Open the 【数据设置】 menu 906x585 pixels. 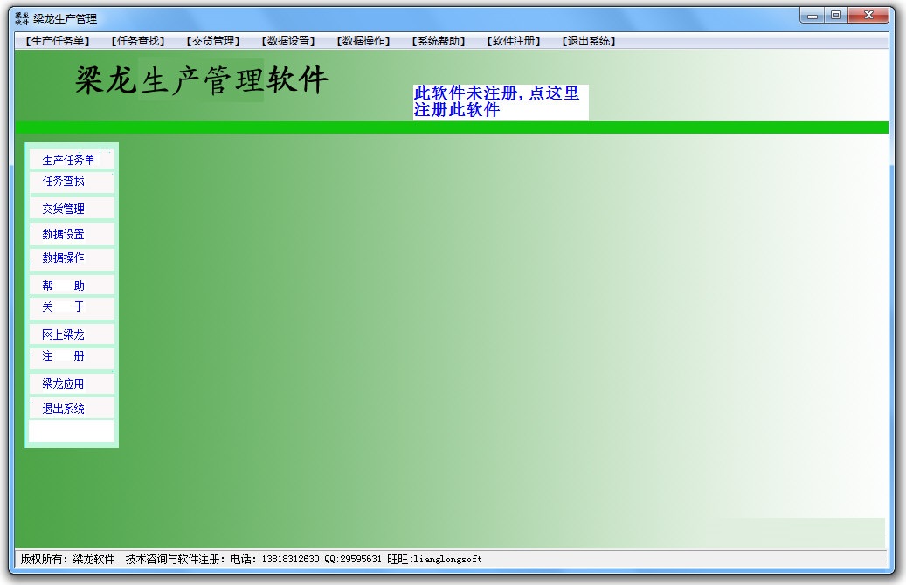click(x=288, y=41)
